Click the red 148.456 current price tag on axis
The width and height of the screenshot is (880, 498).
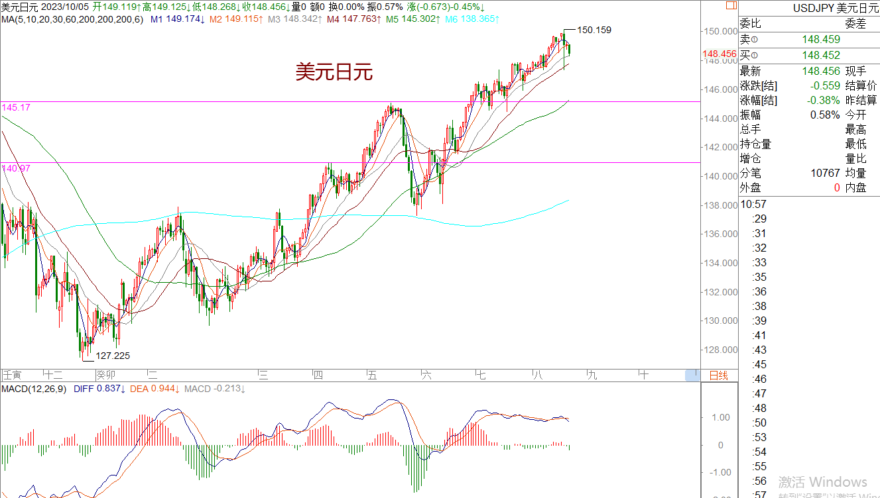point(719,54)
